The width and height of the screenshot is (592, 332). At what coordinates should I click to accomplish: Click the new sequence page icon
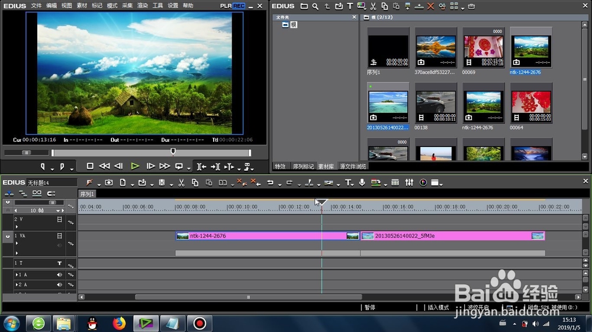click(123, 183)
